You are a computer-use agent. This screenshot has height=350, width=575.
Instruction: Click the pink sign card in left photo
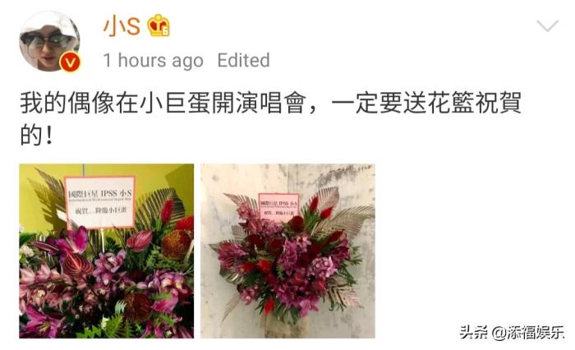coord(99,202)
